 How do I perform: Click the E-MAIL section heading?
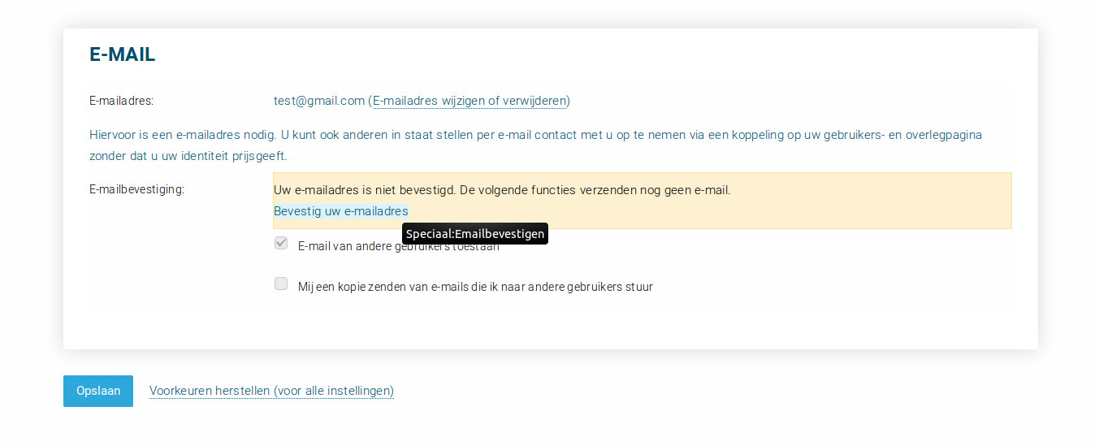click(x=122, y=54)
